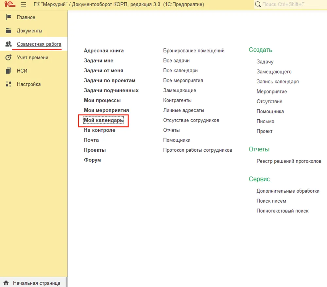Screen dimensions: 327x287
Task: Create Запись календаря
Action: 277,81
